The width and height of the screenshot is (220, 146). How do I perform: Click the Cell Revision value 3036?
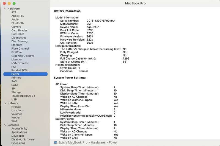point(90,43)
